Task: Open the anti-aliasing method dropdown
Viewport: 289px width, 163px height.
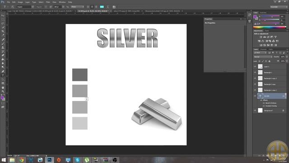Action: (77, 7)
